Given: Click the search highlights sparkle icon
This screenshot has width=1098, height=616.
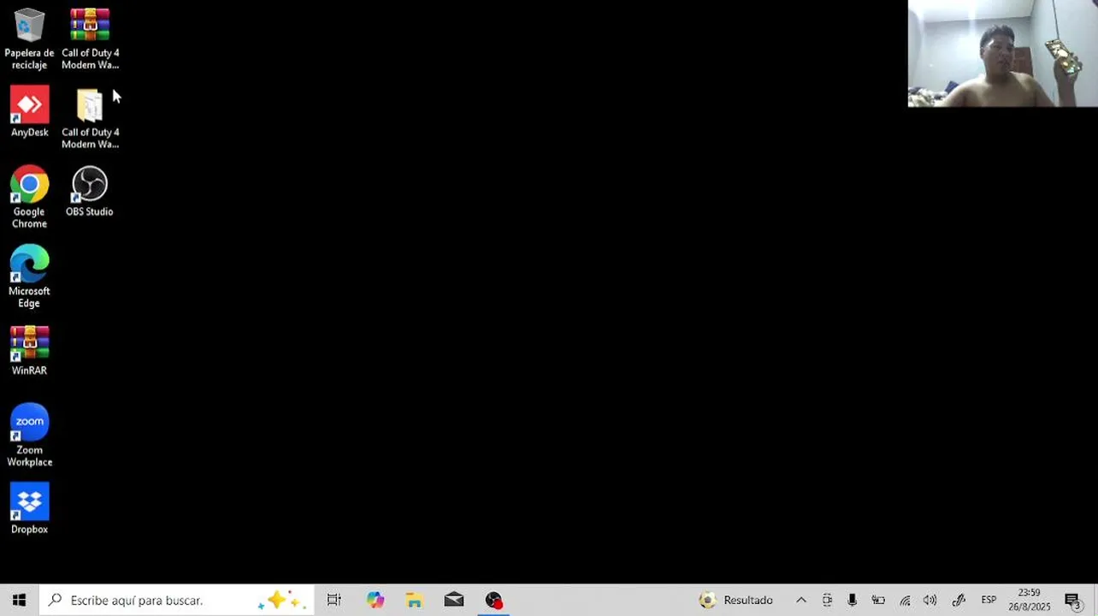Looking at the screenshot, I should point(282,600).
